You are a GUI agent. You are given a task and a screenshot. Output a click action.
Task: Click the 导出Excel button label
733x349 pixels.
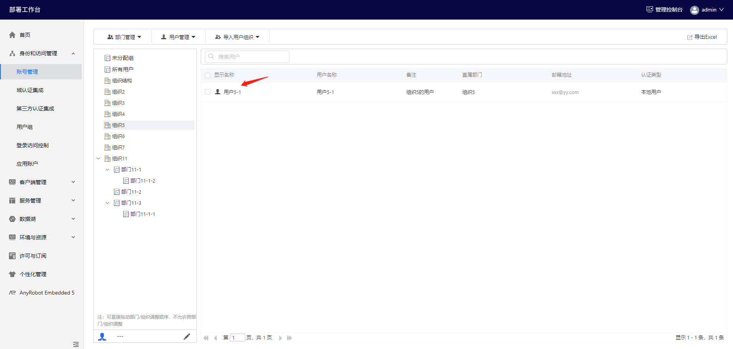705,37
